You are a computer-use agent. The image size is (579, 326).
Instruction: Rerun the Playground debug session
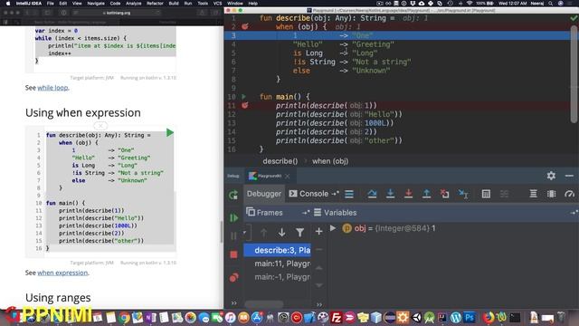(x=233, y=195)
